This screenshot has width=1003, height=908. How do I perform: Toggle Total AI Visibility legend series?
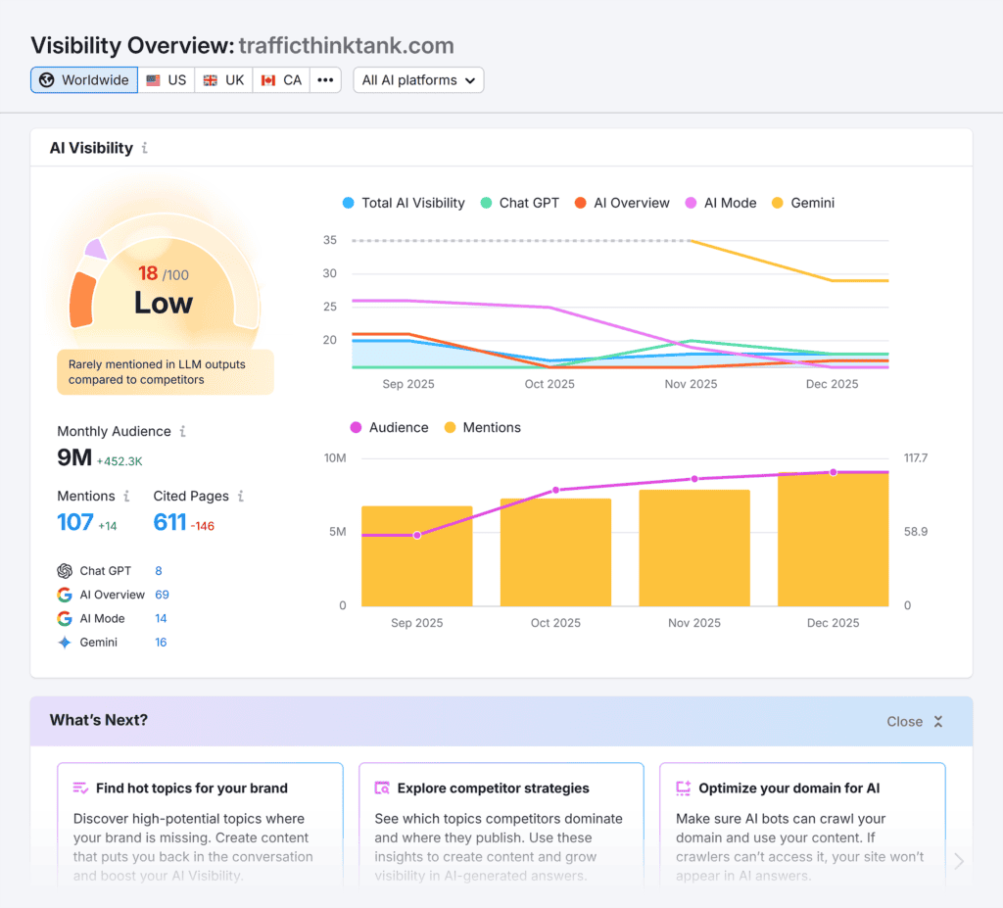403,203
